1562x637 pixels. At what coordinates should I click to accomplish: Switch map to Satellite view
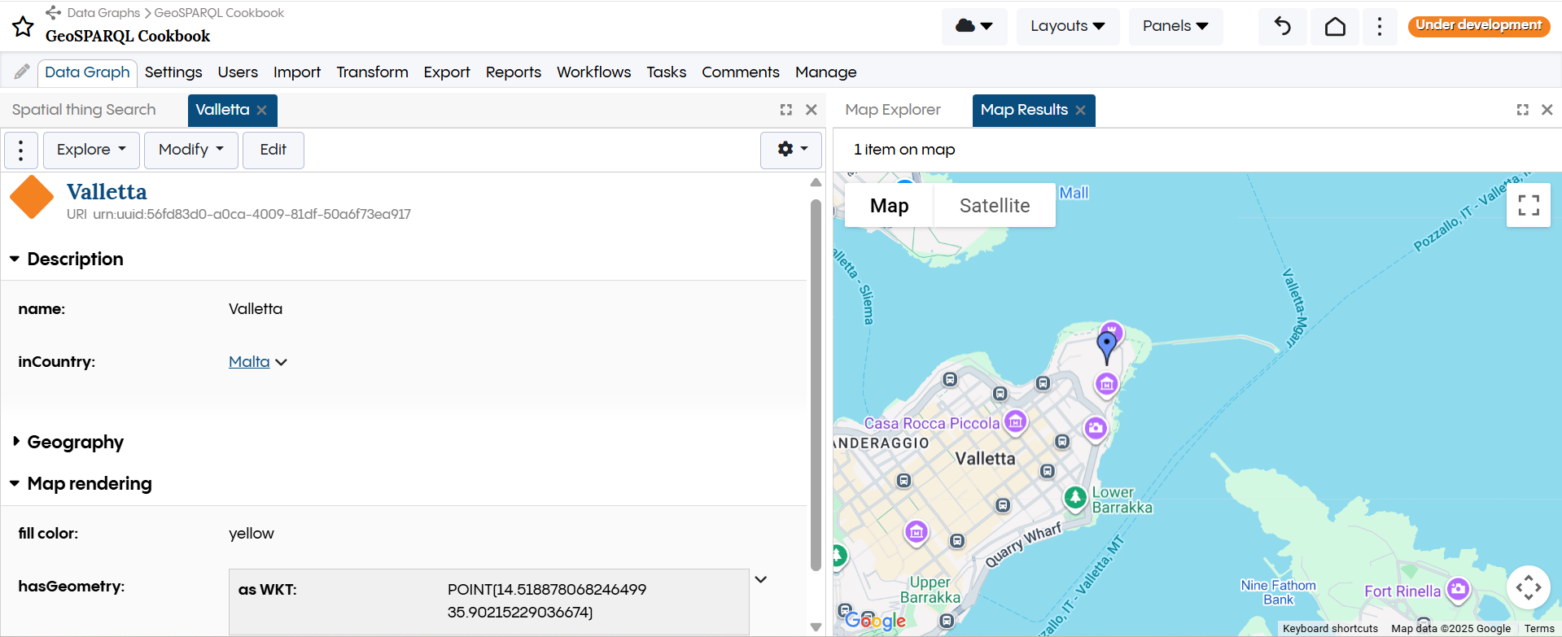tap(994, 206)
